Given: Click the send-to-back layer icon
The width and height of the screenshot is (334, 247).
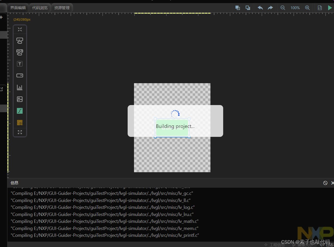Looking at the screenshot, I should (248, 8).
